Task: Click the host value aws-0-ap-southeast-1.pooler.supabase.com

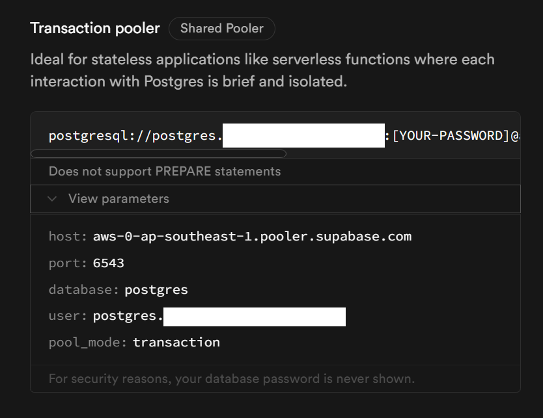Action: click(x=252, y=237)
